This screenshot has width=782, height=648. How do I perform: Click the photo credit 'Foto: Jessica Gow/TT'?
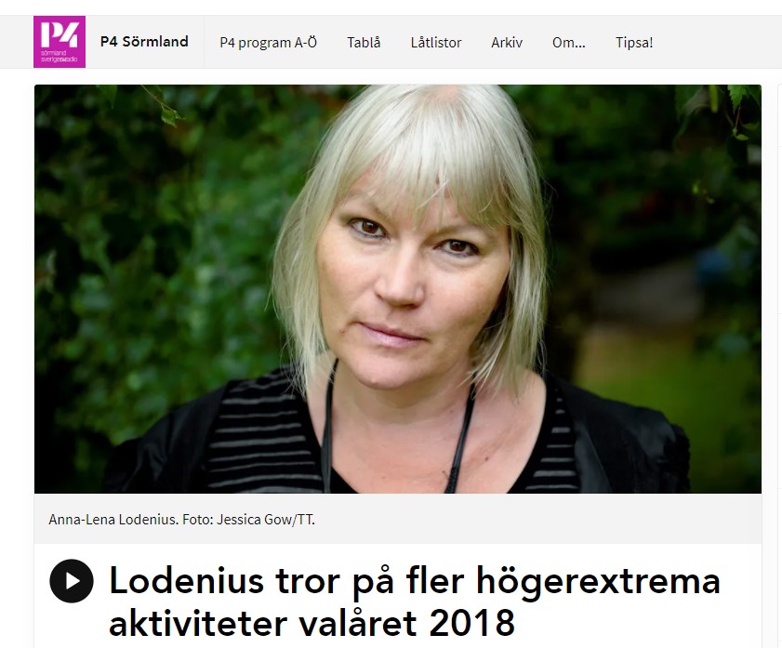248,520
